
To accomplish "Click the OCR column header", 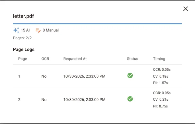I will [45, 59].
